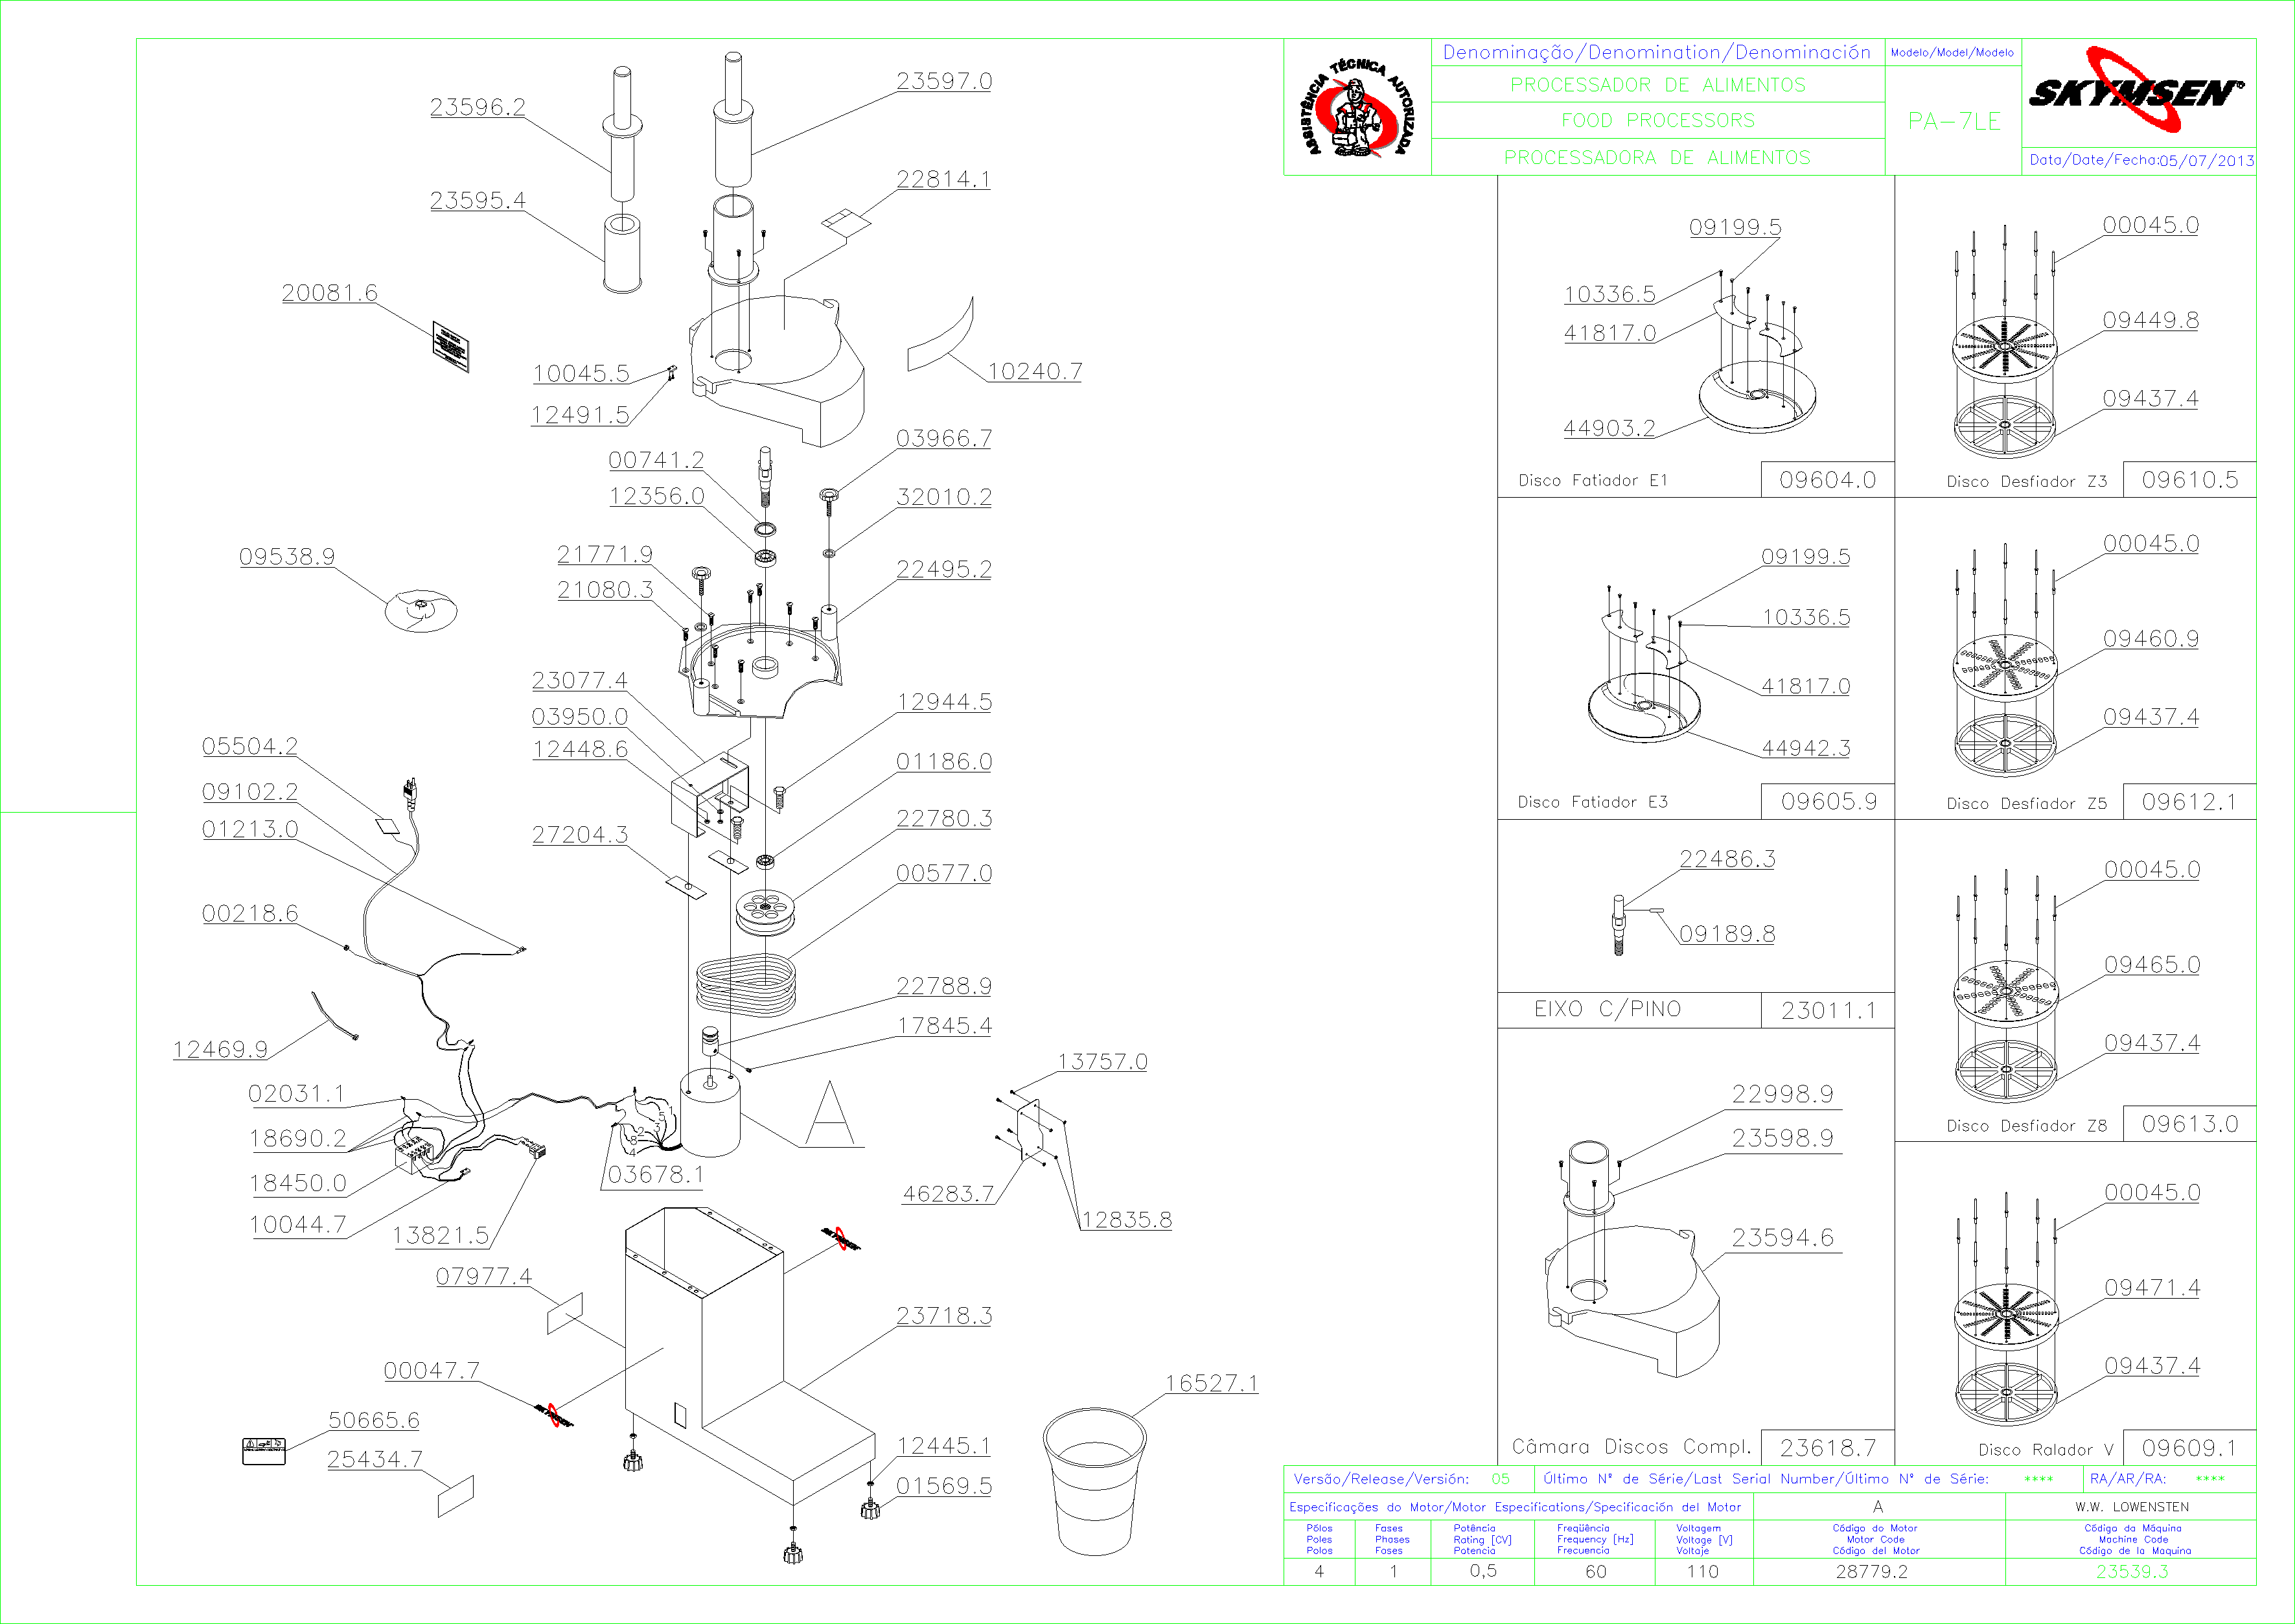
Task: Click part number 23596.2
Action: 478,107
